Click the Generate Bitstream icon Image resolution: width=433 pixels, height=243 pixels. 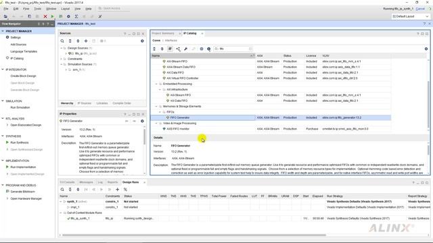[x=7, y=191]
